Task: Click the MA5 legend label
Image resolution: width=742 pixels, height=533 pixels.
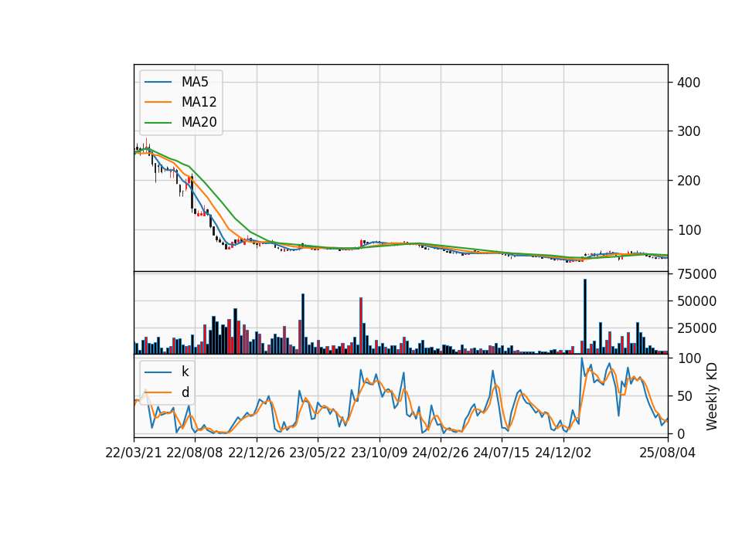Action: [195, 82]
